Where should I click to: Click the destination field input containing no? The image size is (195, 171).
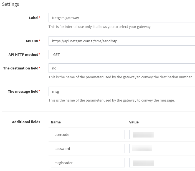click(121, 68)
